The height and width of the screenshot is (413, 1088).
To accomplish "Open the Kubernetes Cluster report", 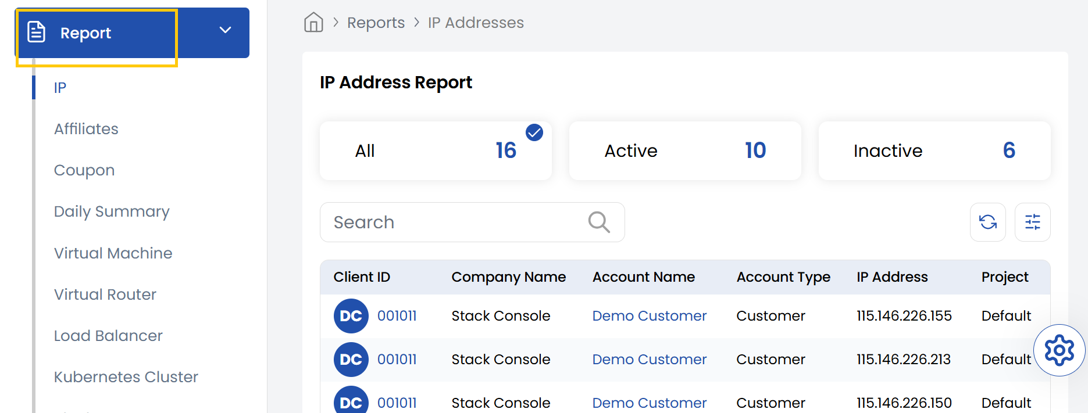I will [126, 377].
